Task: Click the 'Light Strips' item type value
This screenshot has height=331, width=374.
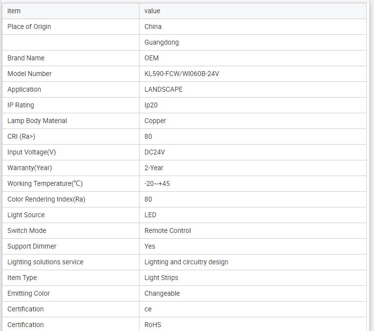Action: coord(161,278)
